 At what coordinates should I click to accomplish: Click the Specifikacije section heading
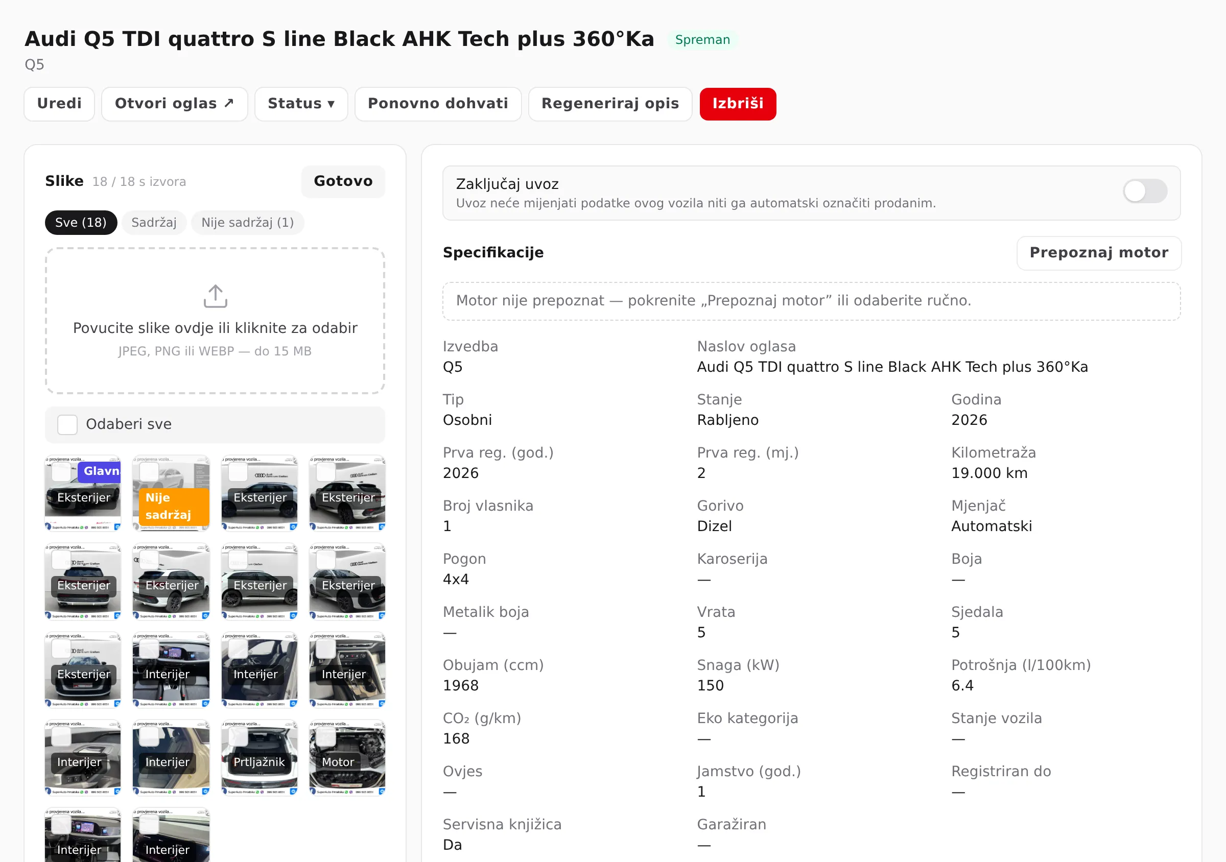(x=493, y=252)
